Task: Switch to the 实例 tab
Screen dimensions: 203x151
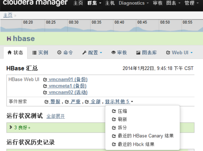Action: tap(40, 52)
